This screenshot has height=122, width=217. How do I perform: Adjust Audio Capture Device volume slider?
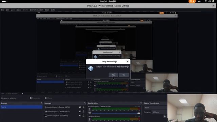click(116, 113)
